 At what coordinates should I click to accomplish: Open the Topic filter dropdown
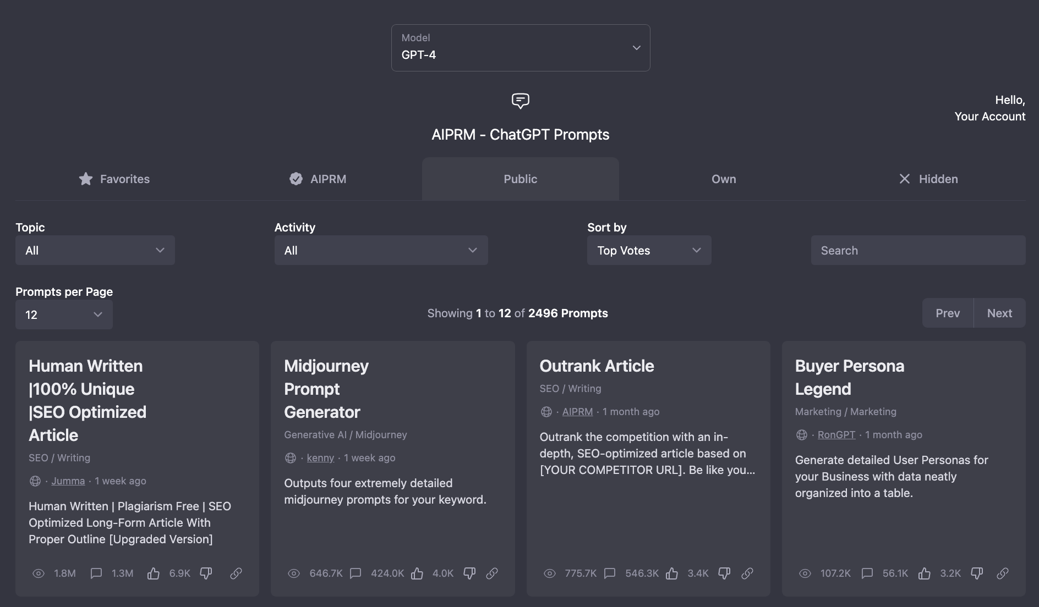pyautogui.click(x=95, y=250)
